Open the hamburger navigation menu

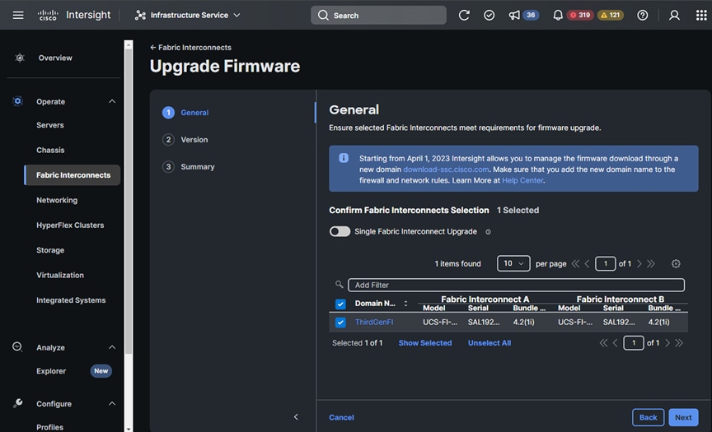[18, 15]
